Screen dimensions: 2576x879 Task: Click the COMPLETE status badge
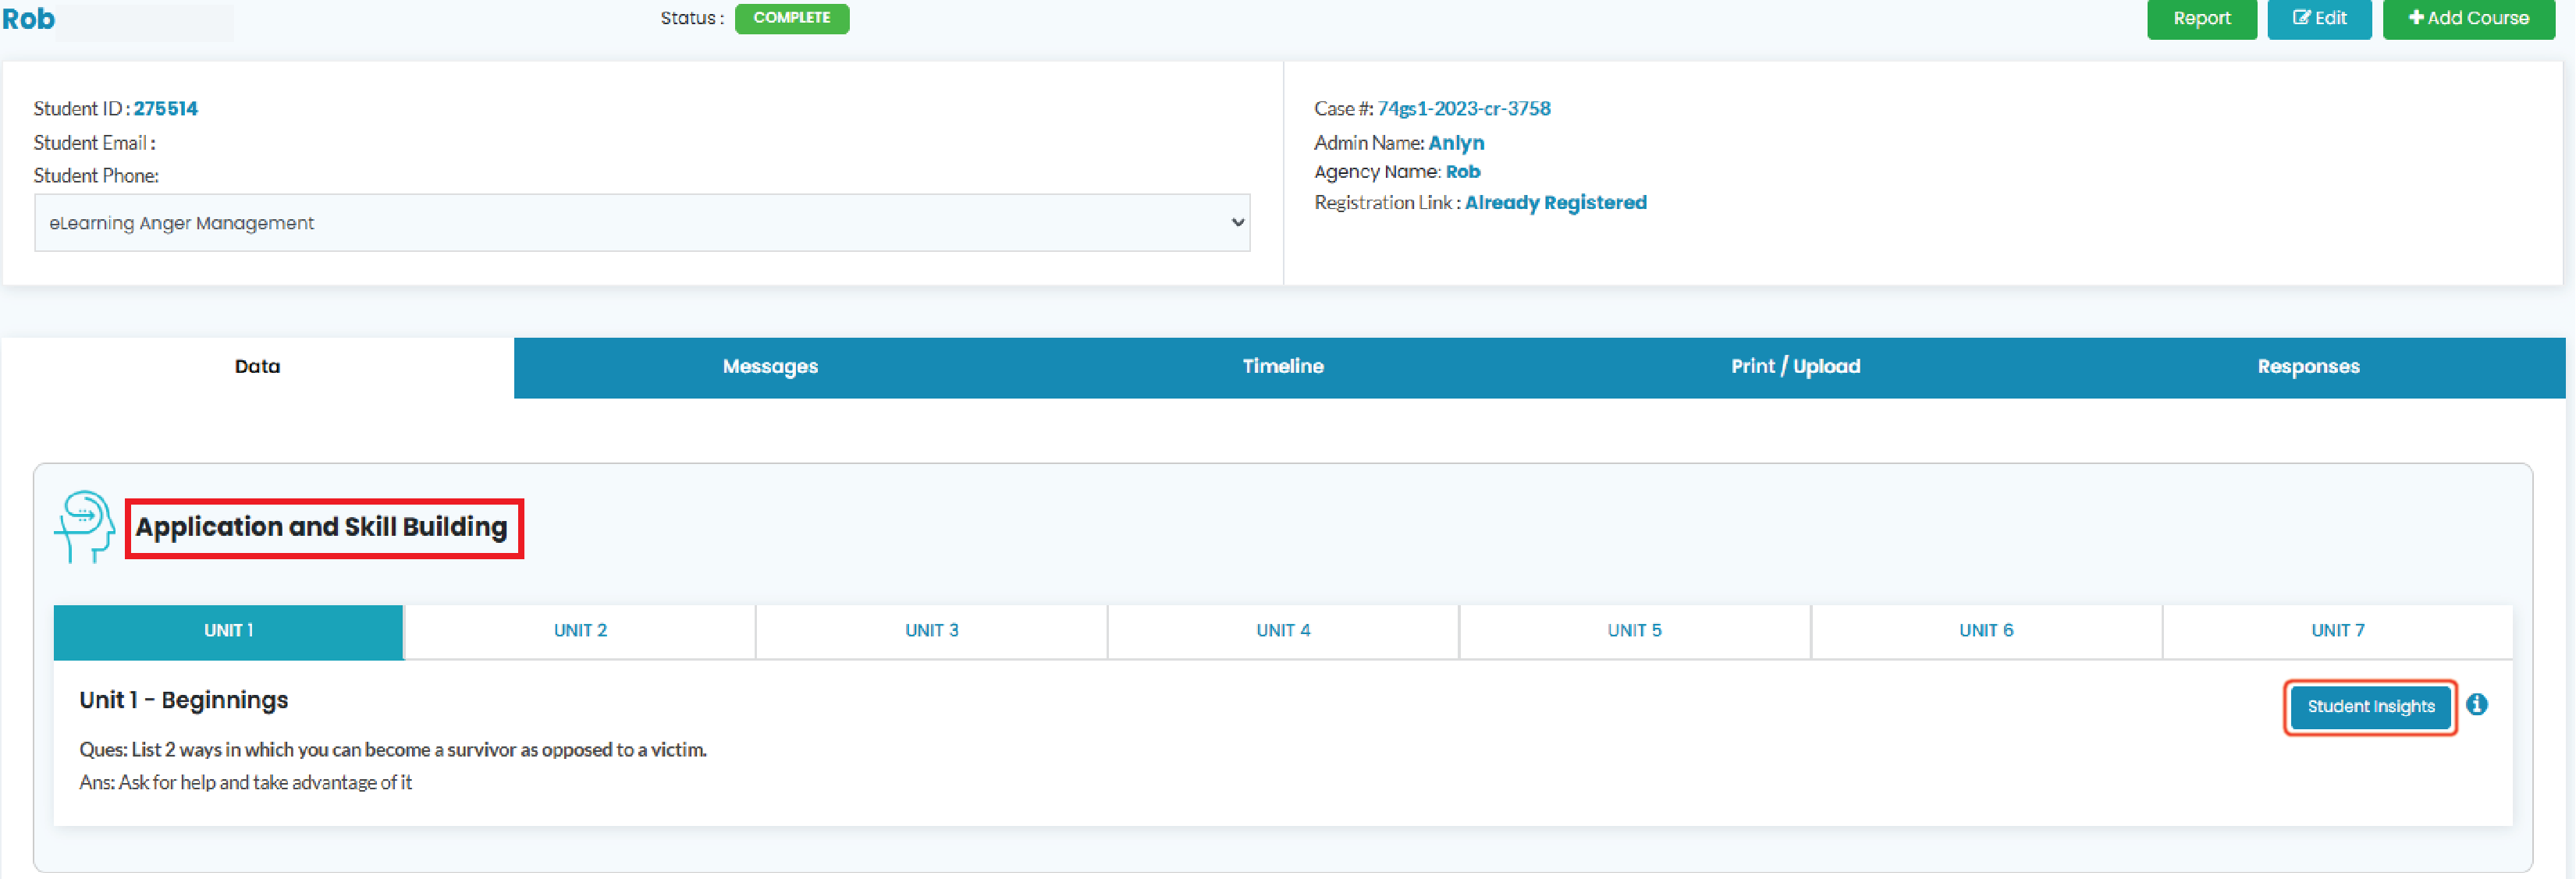coord(792,18)
